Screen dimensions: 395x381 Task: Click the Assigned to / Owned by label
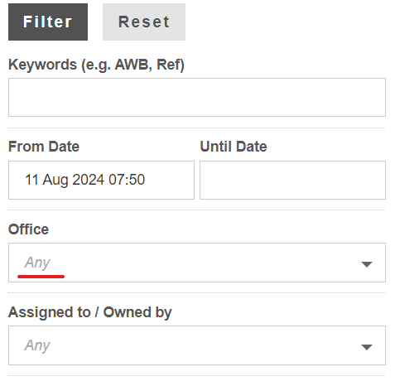90,313
